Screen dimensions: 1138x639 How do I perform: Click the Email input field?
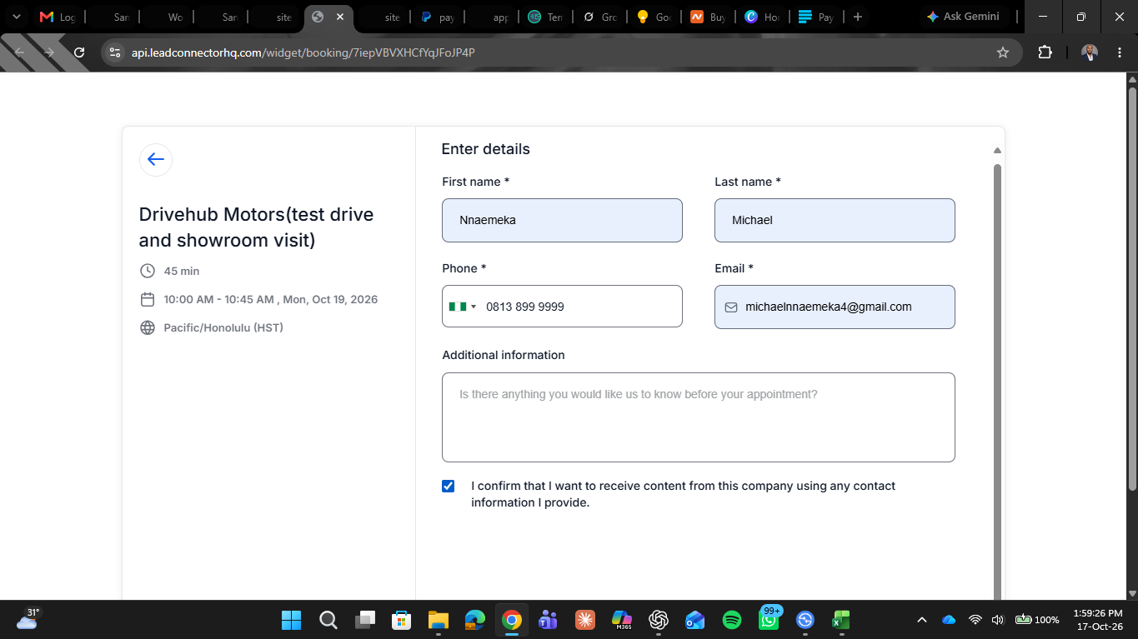coord(835,307)
